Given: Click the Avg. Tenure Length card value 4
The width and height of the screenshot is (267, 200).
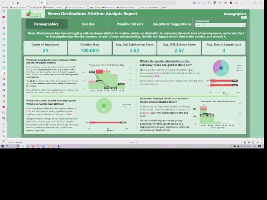Looking at the screenshot, I should click(x=223, y=51).
